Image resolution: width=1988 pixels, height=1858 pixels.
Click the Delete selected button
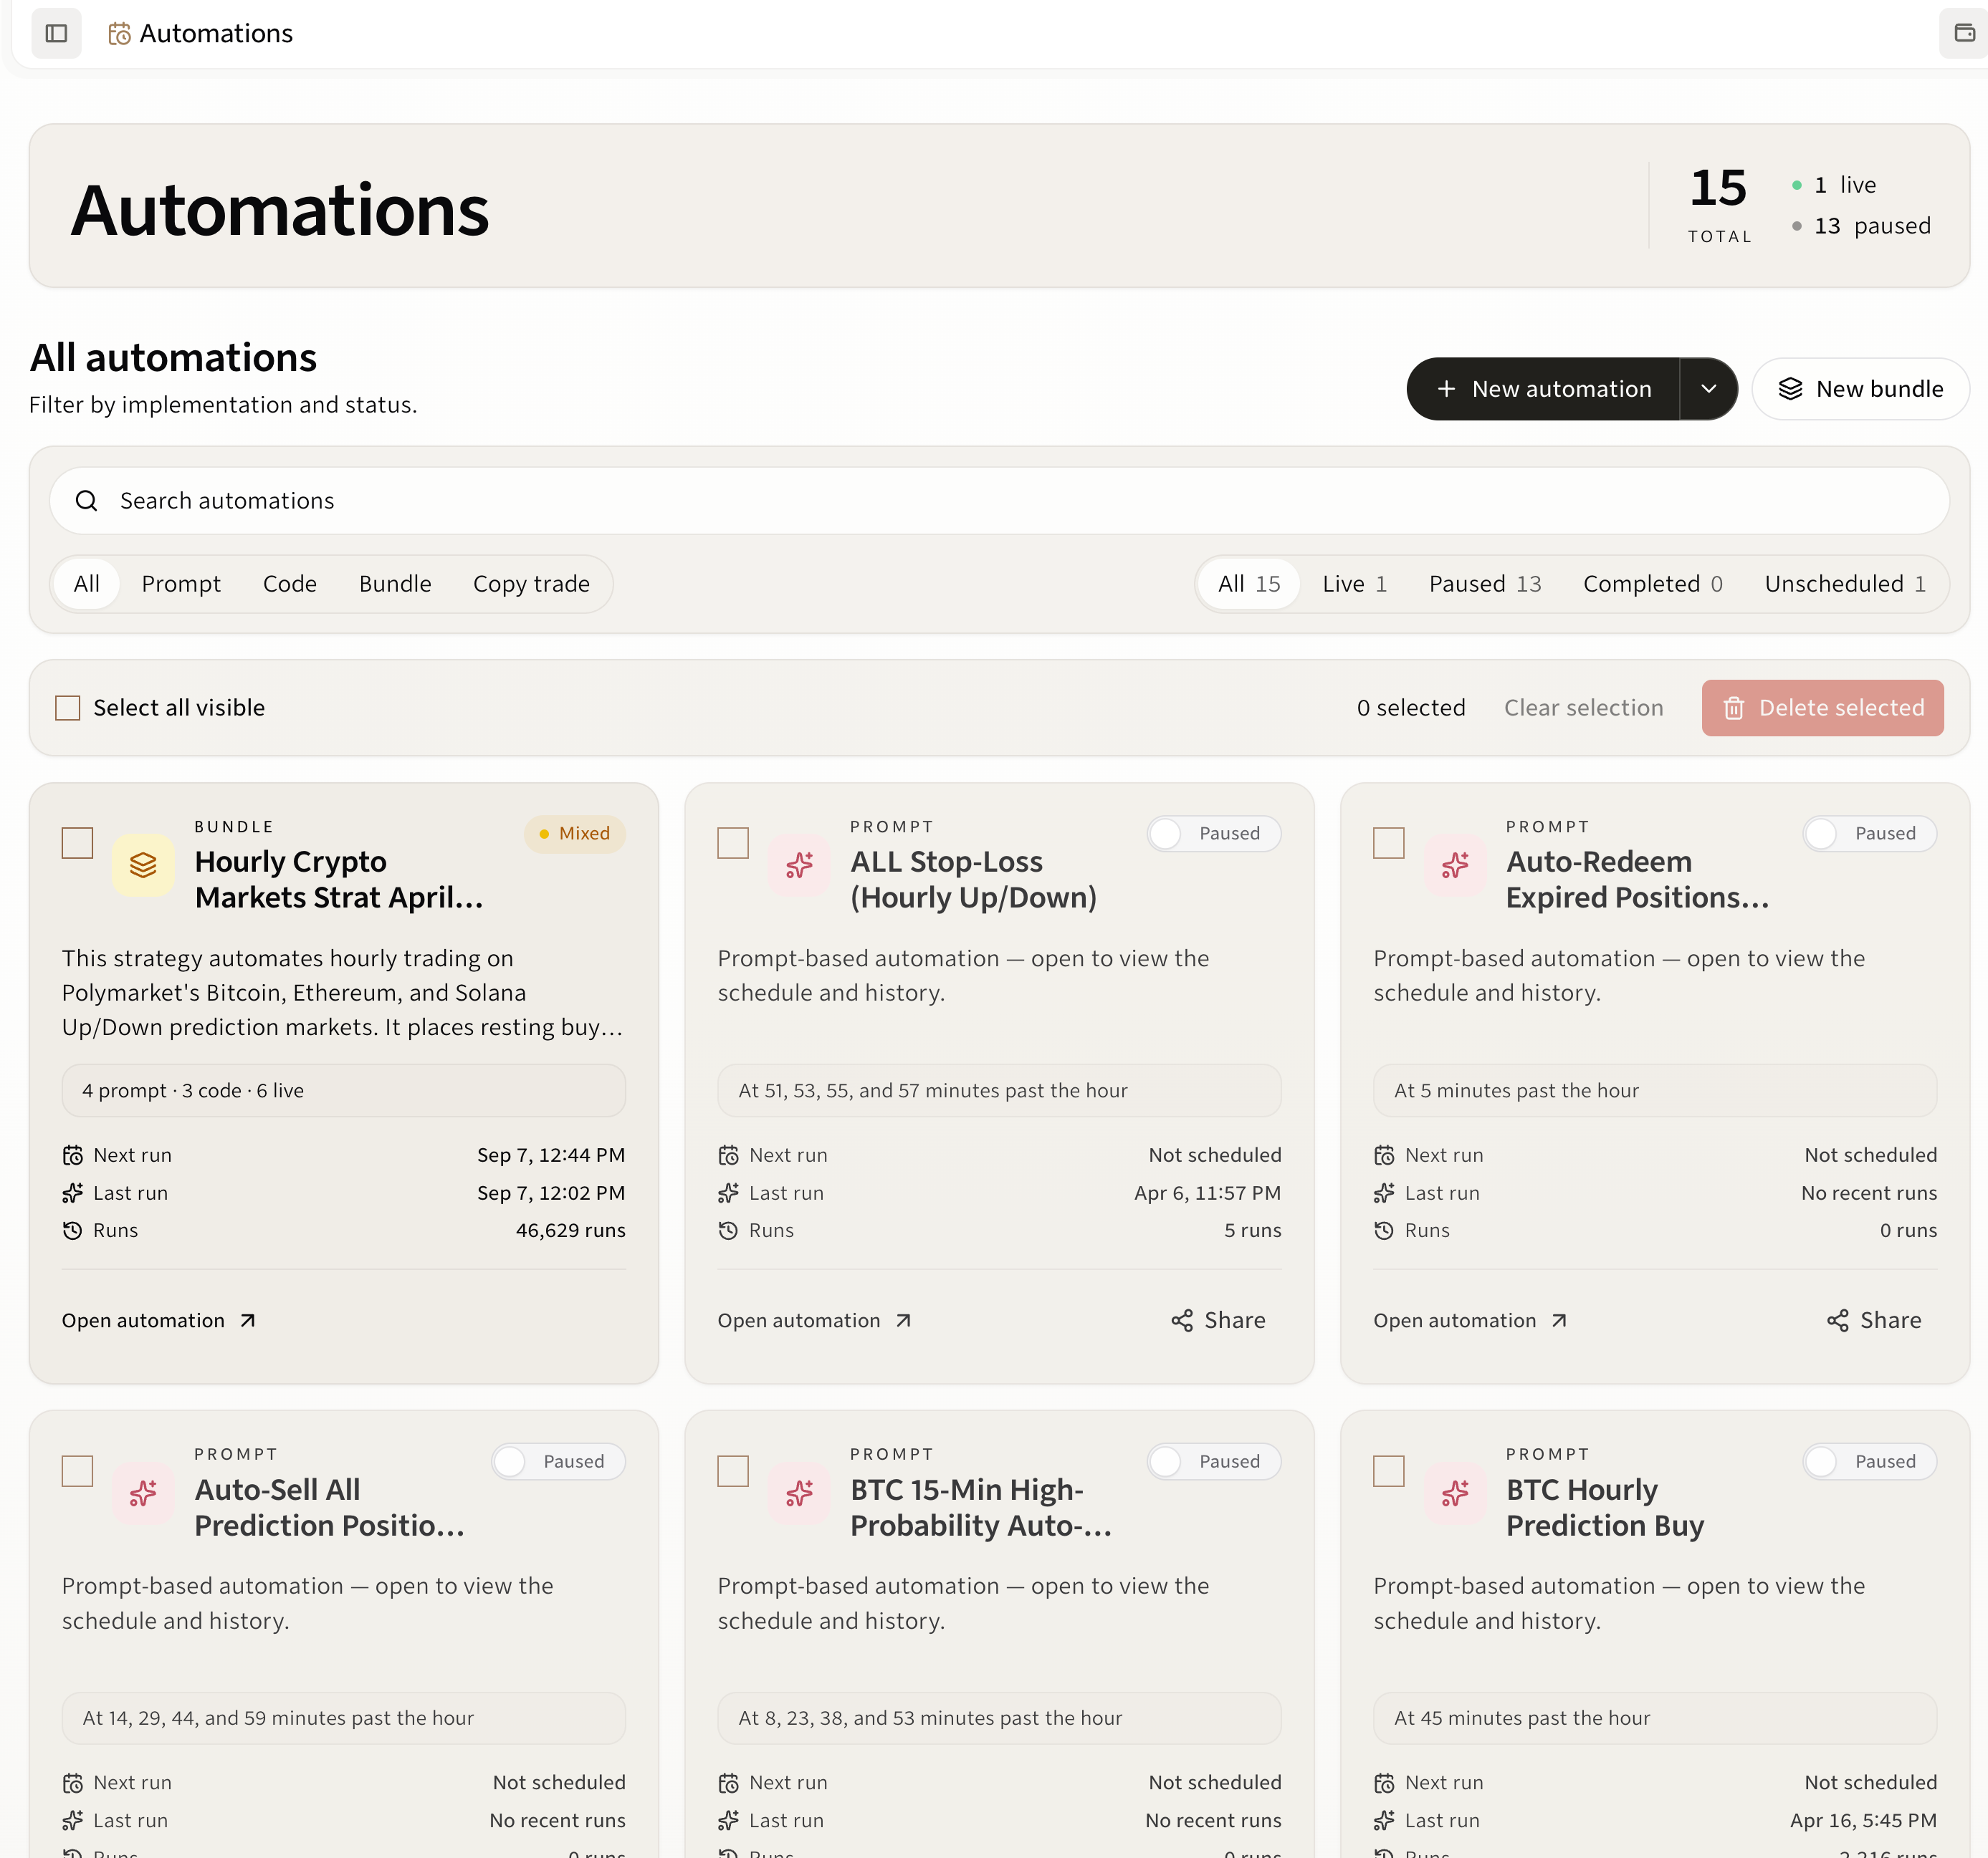(1822, 708)
